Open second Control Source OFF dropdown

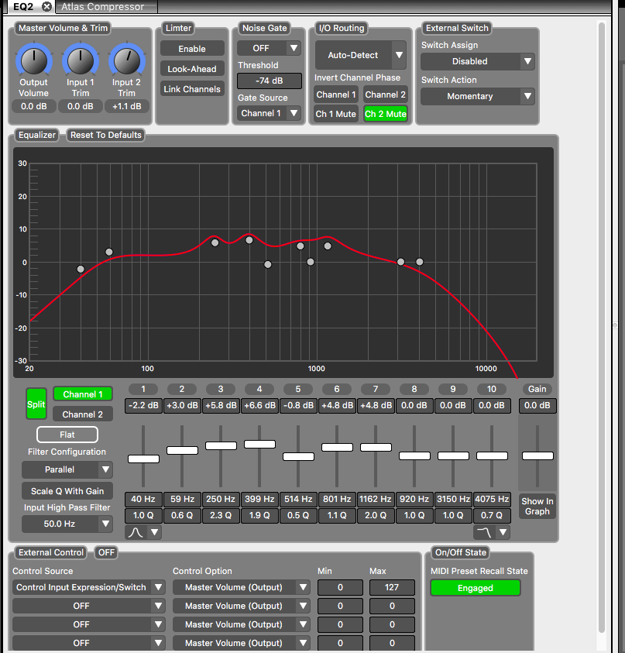point(89,606)
